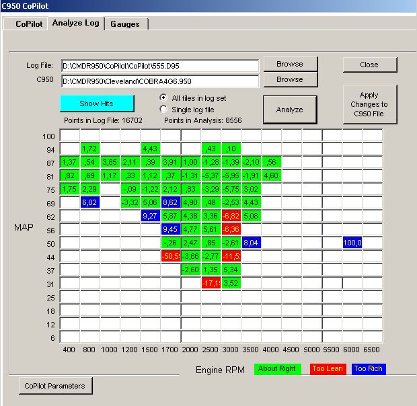
Task: Open CoPilot Parameters
Action: [54, 386]
